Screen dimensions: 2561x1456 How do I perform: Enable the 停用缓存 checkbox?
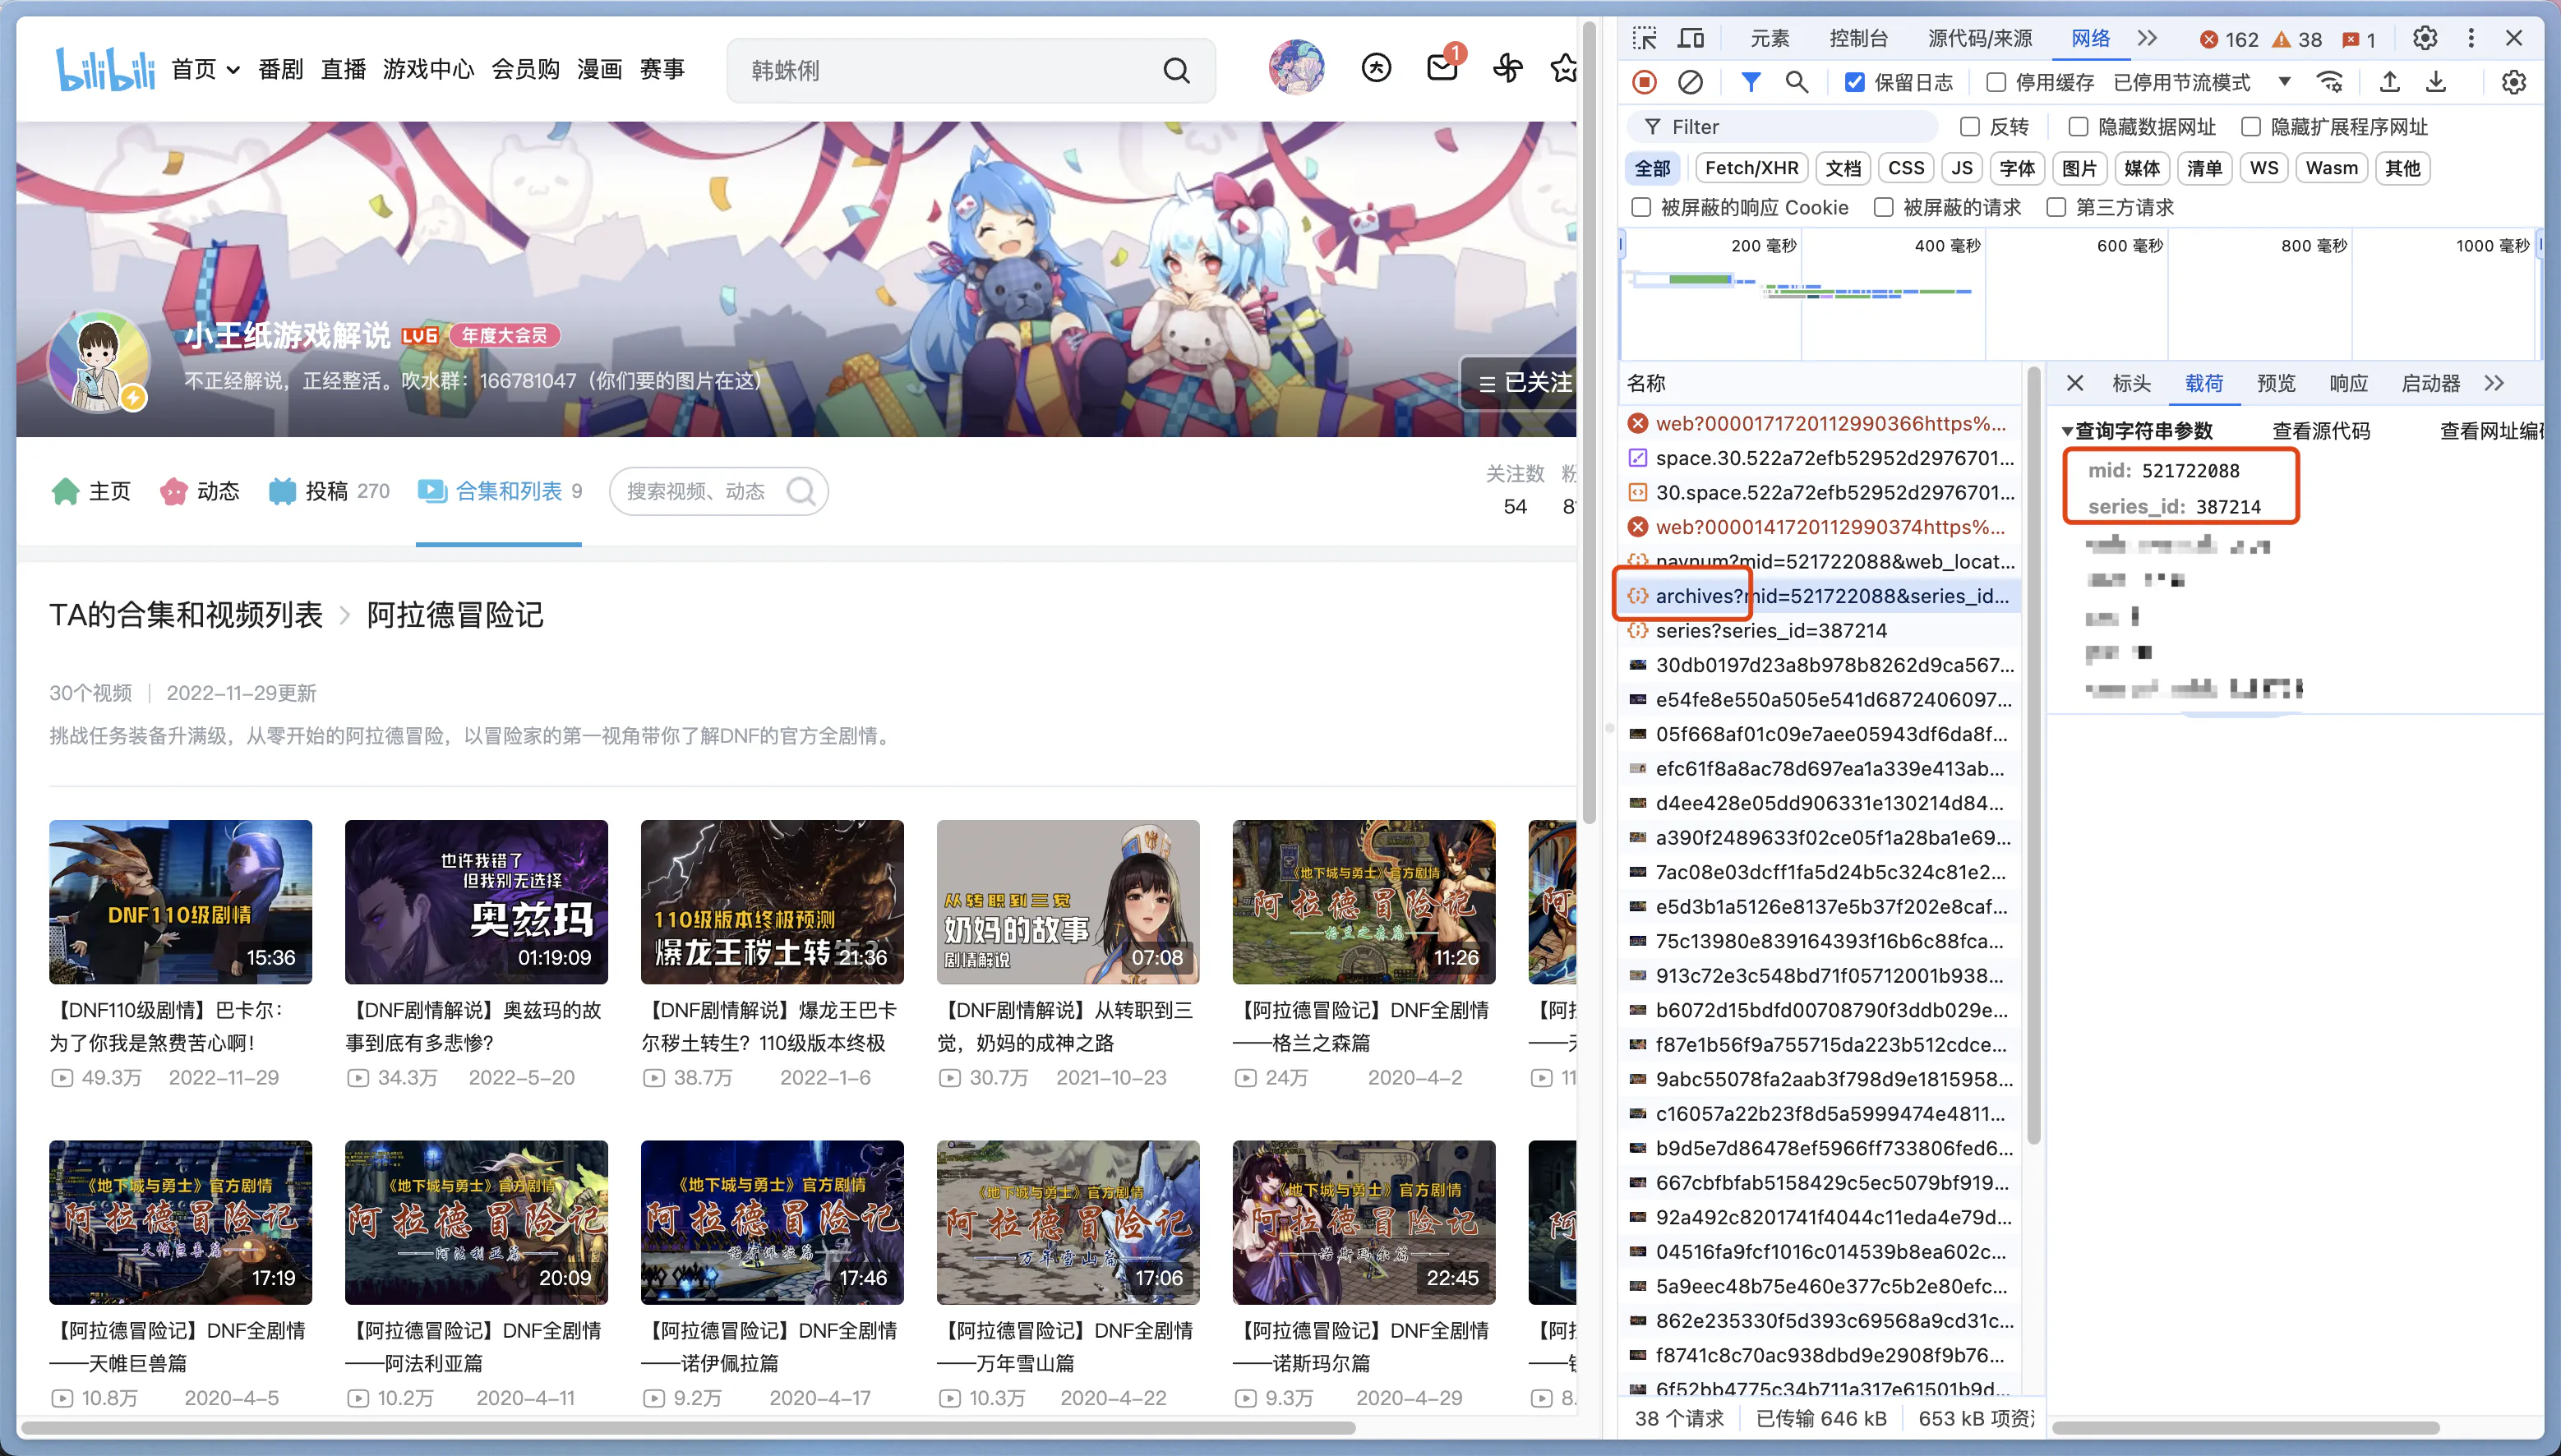coord(1996,82)
